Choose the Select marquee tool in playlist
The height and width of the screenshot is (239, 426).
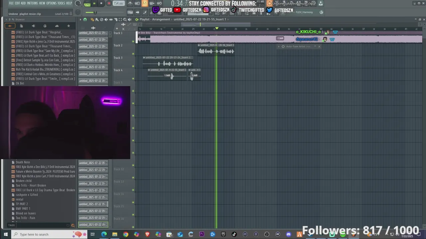tap(120, 20)
